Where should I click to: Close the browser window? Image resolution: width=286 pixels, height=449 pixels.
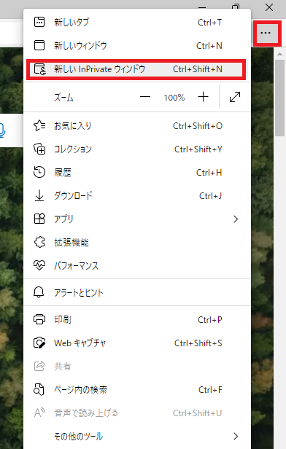269,7
